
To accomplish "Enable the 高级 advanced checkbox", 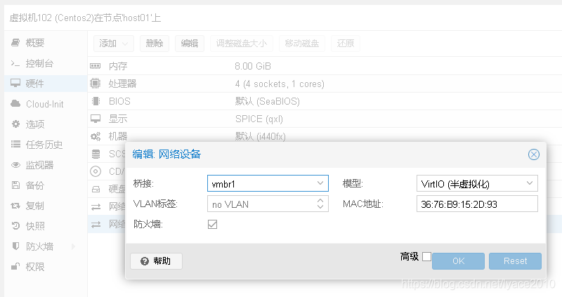I will [426, 256].
